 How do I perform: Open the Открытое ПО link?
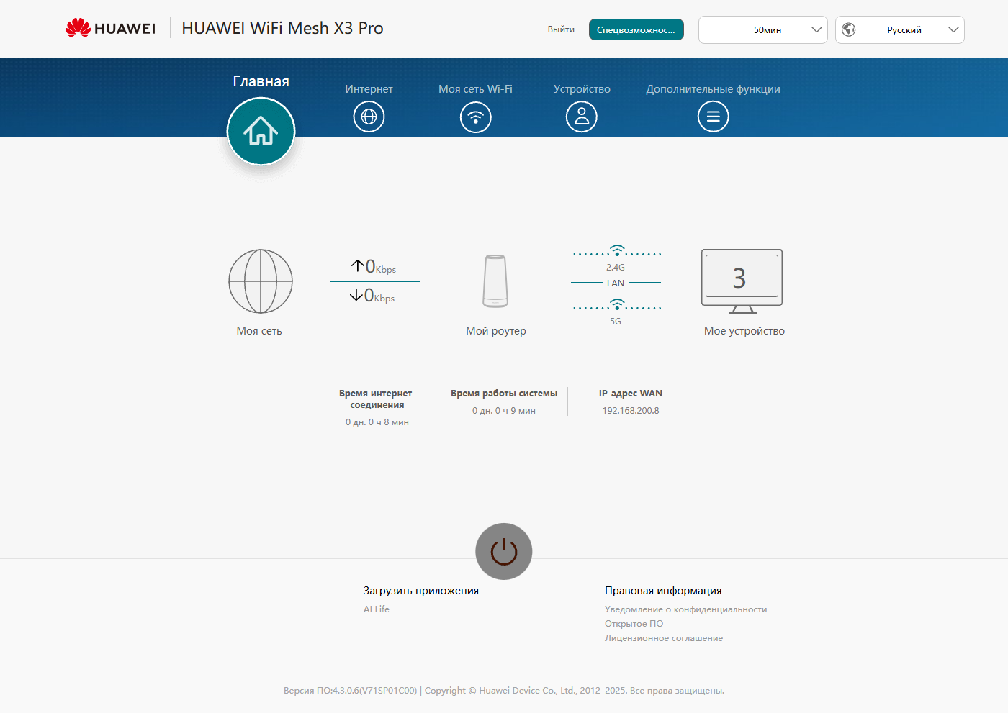click(x=634, y=623)
